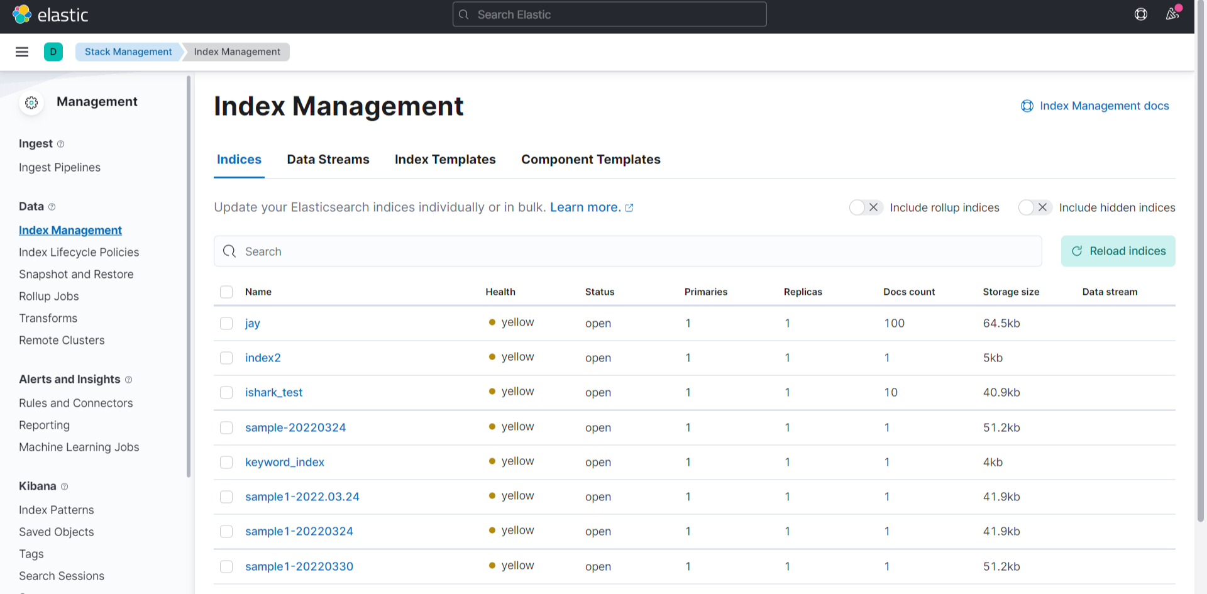Open Index Patterns in sidebar
1207x594 pixels.
[x=57, y=510]
